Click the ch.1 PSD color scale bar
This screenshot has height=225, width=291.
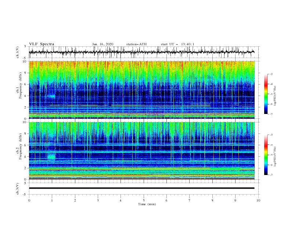[x=266, y=94]
